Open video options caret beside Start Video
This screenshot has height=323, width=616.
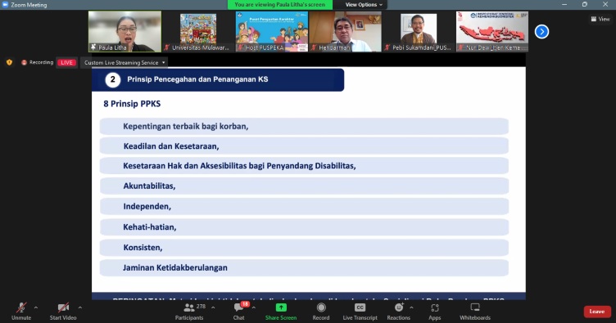[x=80, y=307]
